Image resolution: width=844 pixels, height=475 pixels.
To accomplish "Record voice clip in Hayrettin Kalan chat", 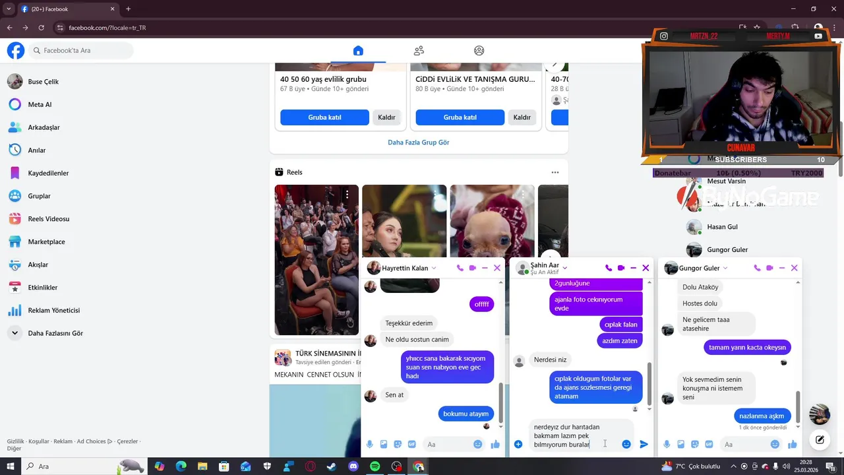I will point(370,445).
